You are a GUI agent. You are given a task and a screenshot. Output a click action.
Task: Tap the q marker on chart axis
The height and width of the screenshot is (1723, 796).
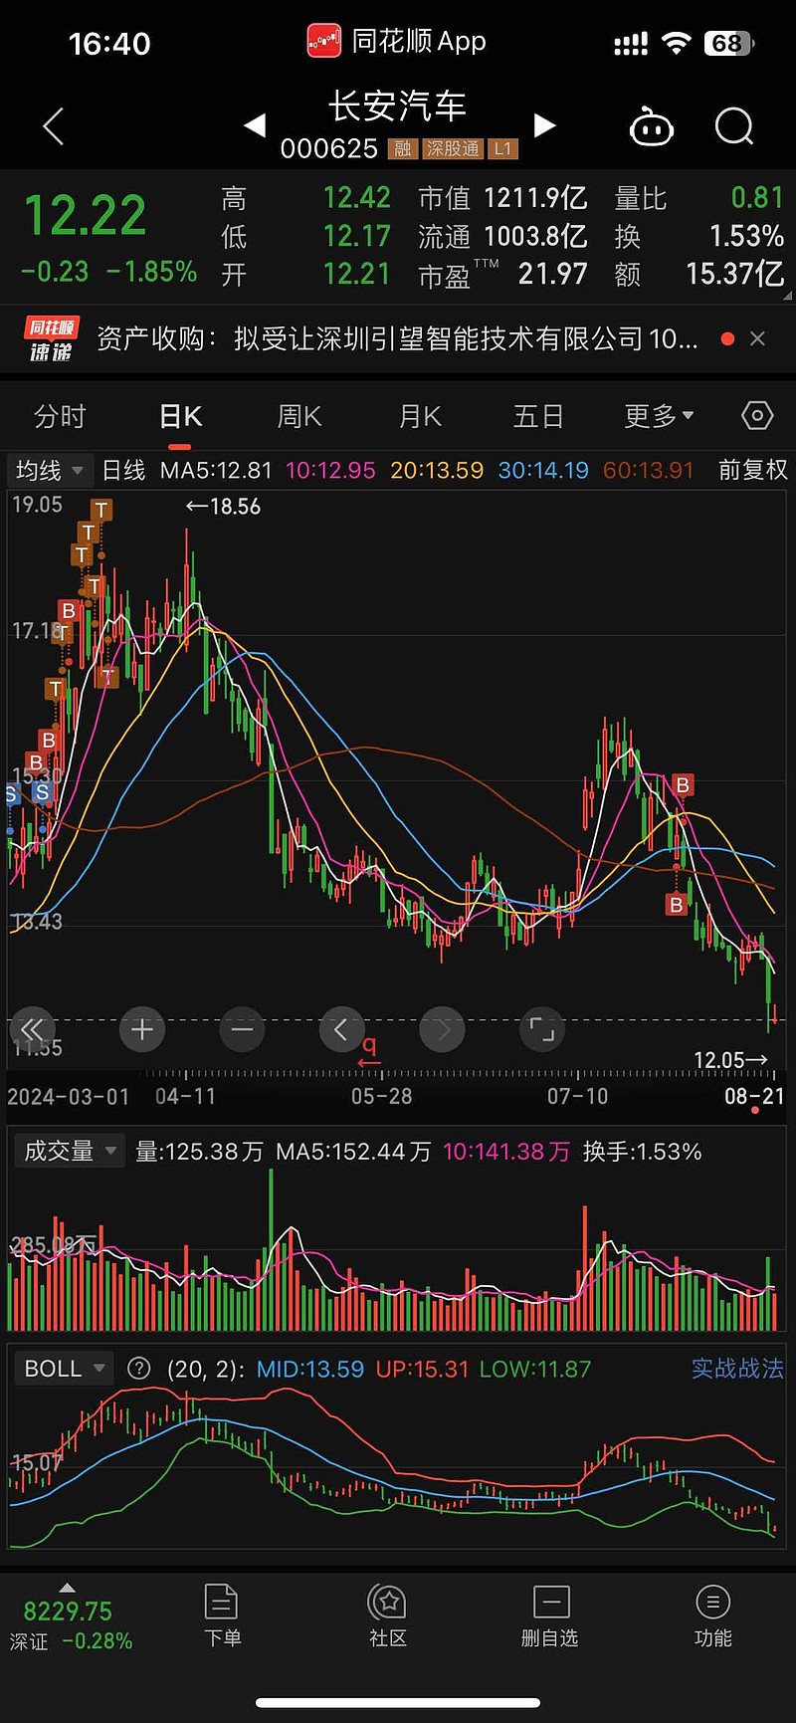pos(369,1050)
